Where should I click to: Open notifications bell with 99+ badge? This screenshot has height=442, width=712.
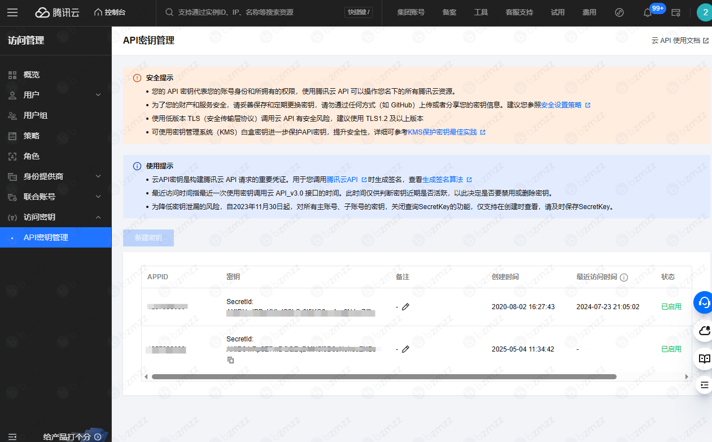pos(648,12)
